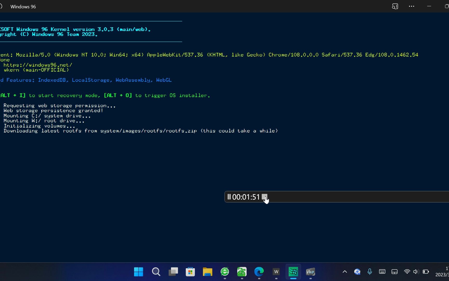Click the recording timer 00:01:51
Screen dimensions: 449x281
[x=246, y=197]
